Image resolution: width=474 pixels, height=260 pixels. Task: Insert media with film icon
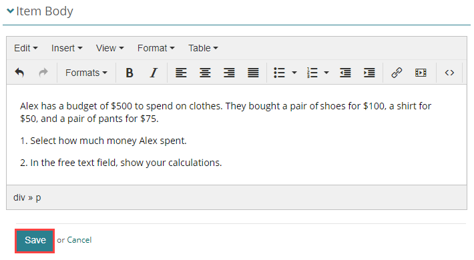pos(421,73)
